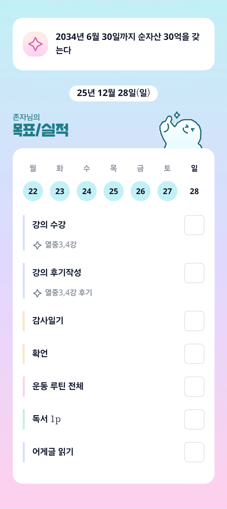Open the 25년 12월 28일 date picker
The width and height of the screenshot is (227, 509).
(x=113, y=93)
